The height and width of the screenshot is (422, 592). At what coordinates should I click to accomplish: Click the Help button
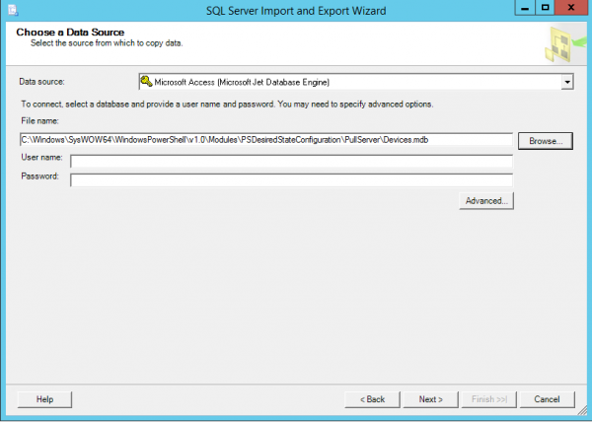click(x=44, y=399)
